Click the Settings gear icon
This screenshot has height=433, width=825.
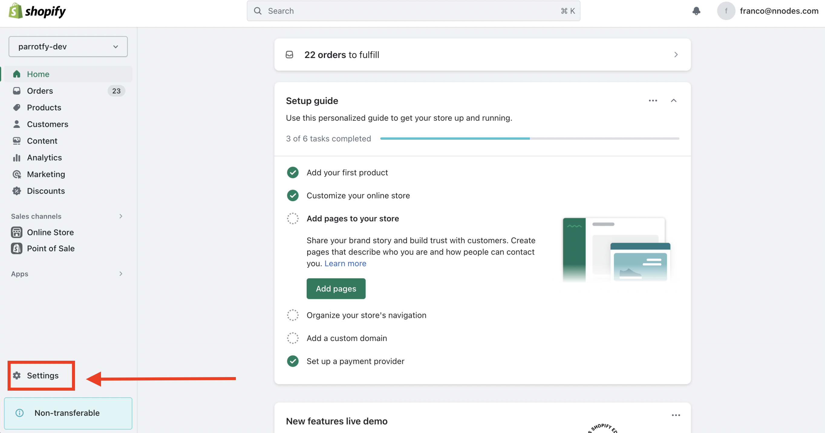(17, 375)
